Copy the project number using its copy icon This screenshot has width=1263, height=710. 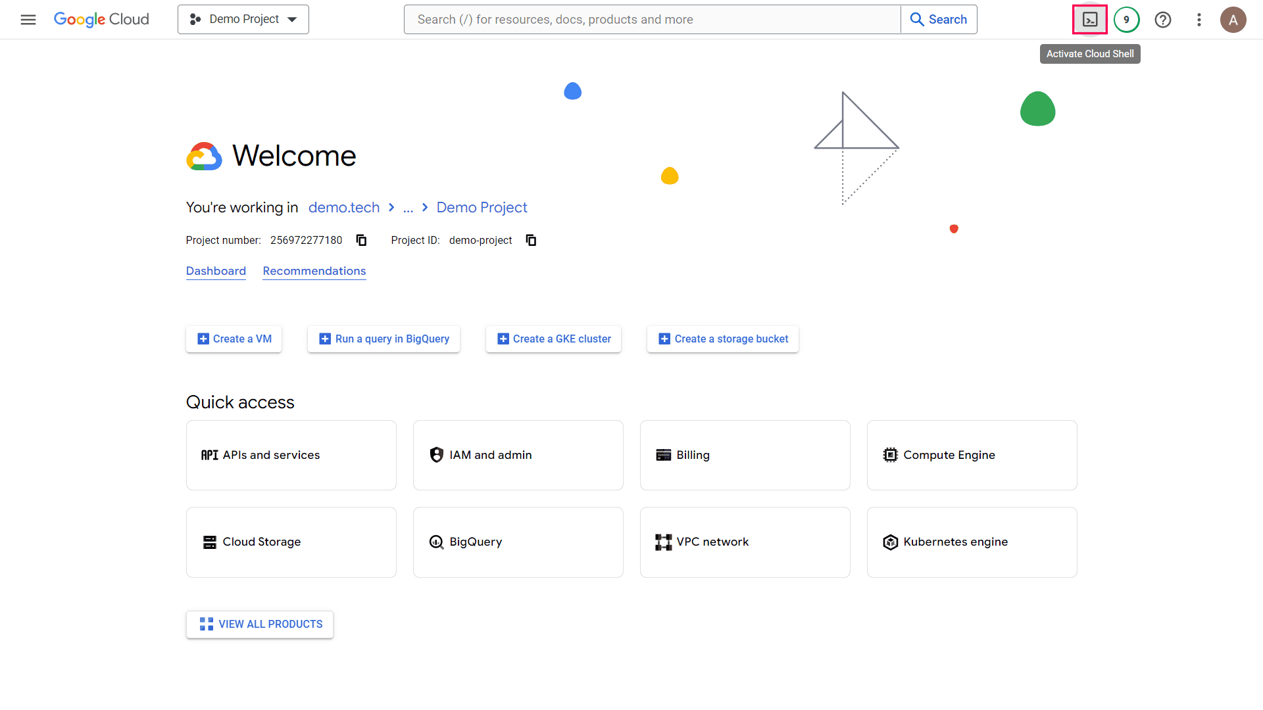click(x=361, y=240)
